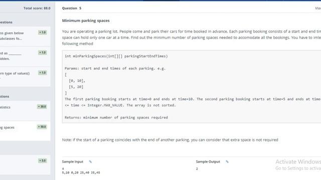Click the Sample Input label
The width and height of the screenshot is (321, 180).
(x=73, y=161)
